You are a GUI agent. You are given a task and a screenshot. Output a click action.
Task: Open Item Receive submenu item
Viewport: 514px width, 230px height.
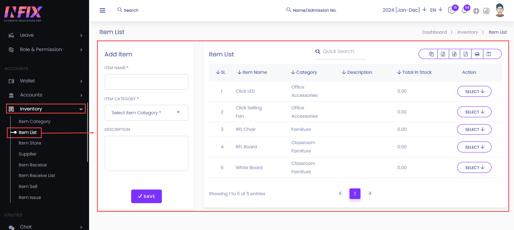click(33, 165)
